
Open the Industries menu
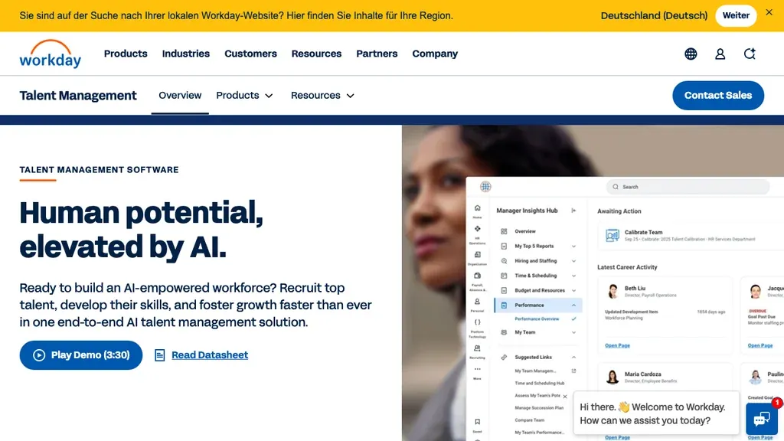185,54
